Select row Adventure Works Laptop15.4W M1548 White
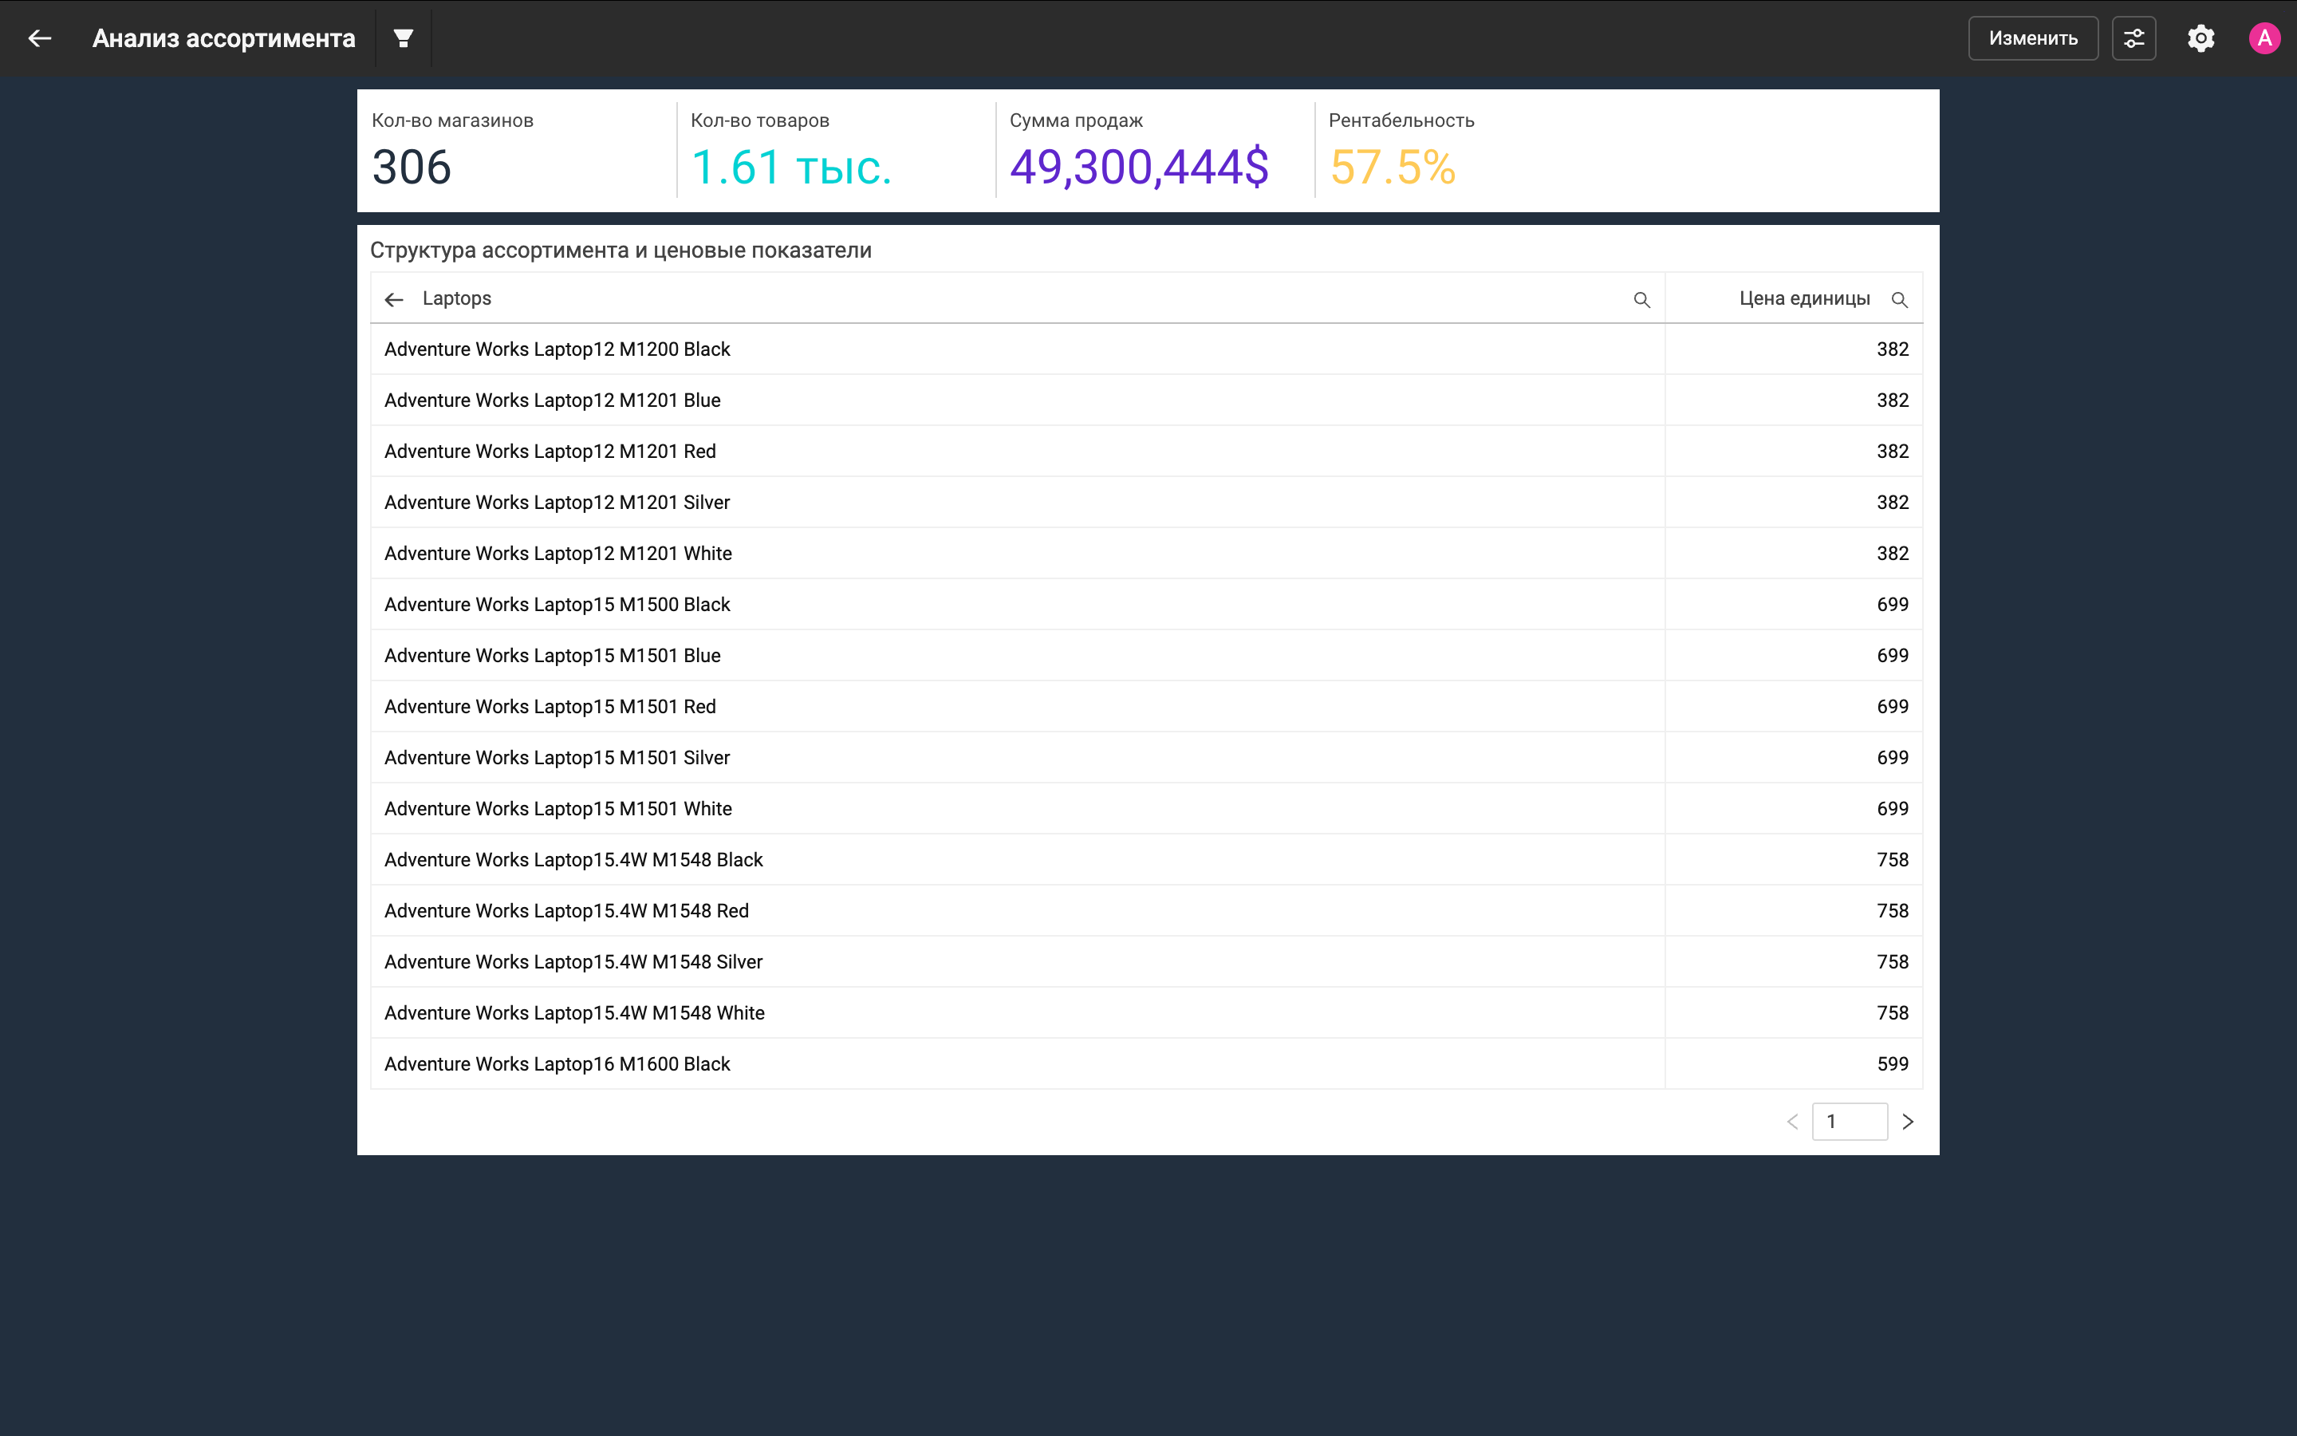2297x1436 pixels. pos(1147,1013)
